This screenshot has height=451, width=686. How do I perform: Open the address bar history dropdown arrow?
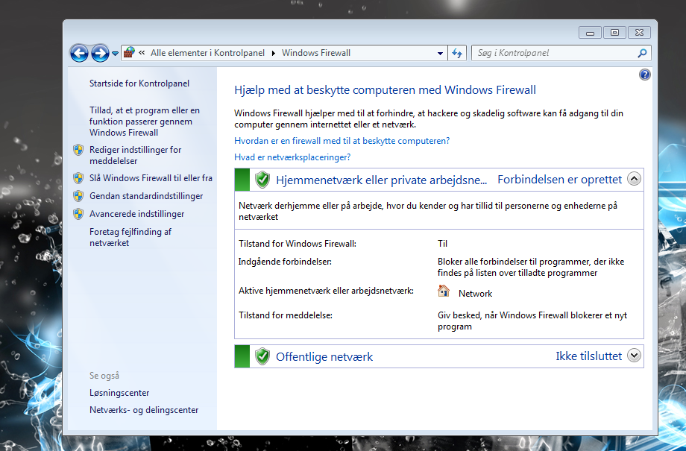pyautogui.click(x=440, y=54)
